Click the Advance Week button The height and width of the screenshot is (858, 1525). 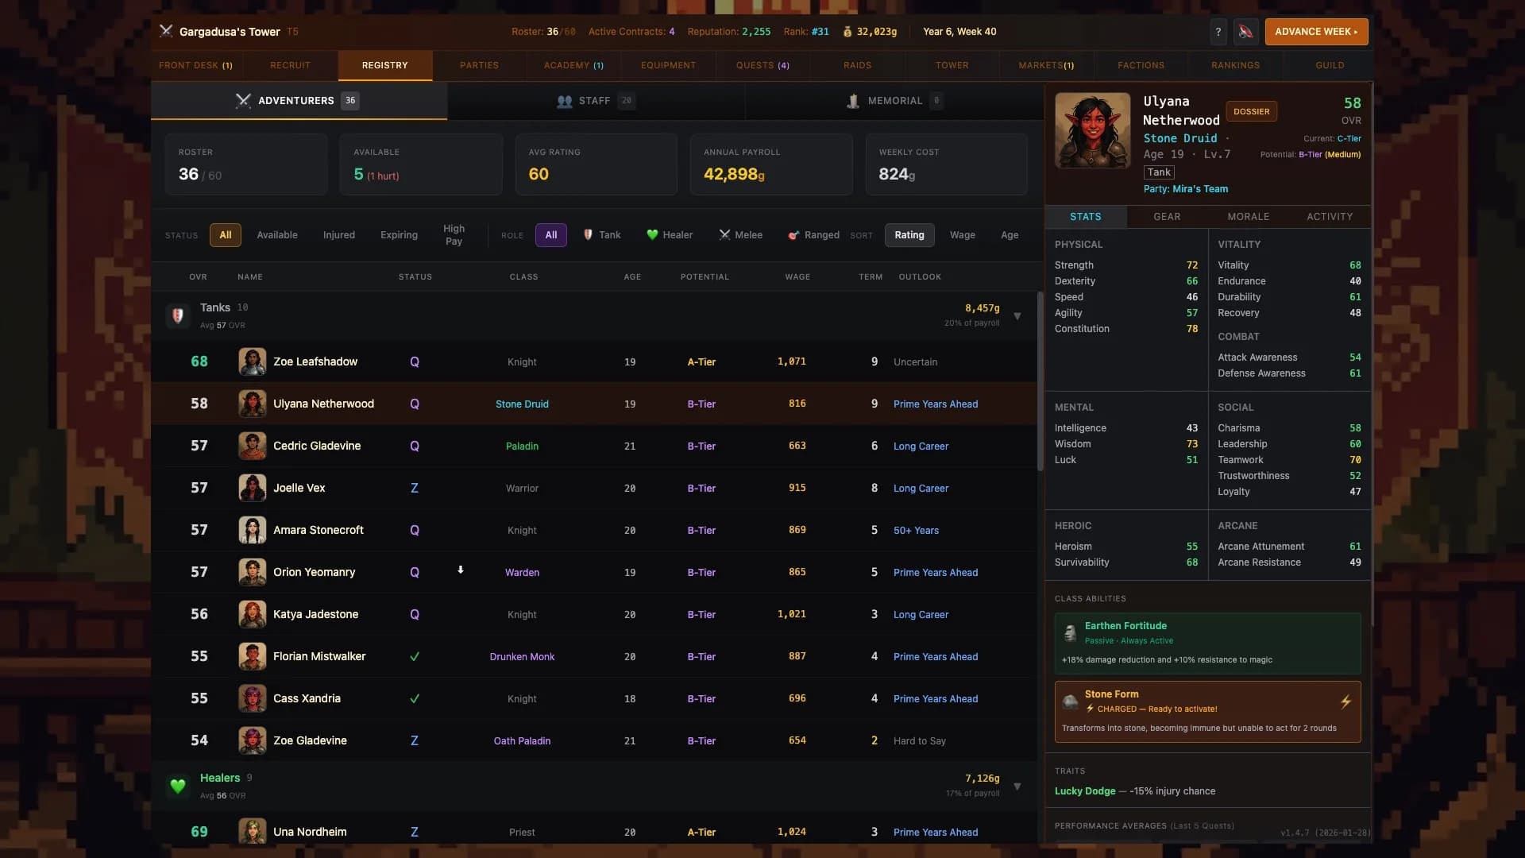1316,32
